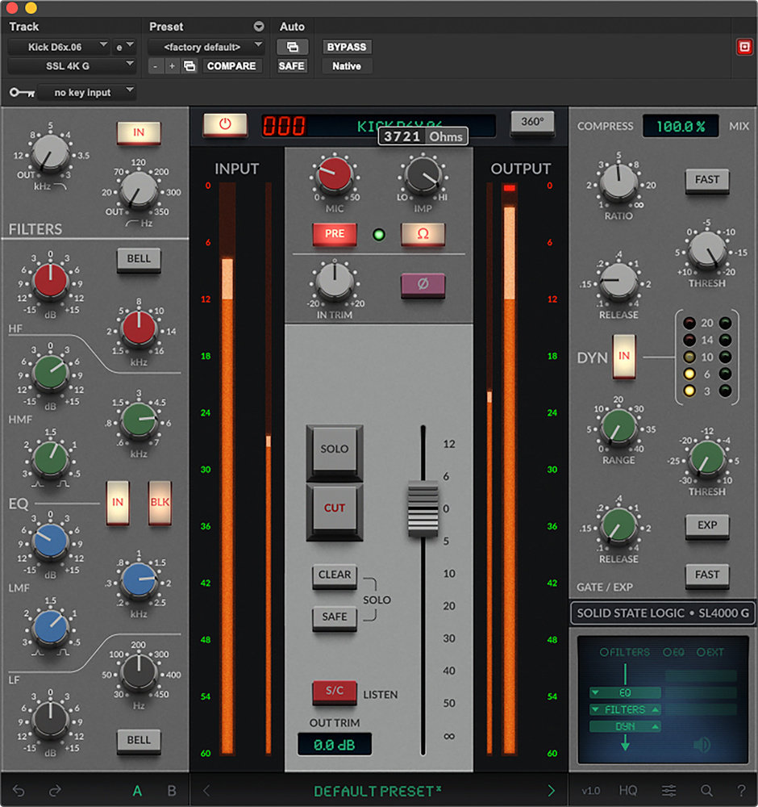Open the settings sliders icon
758x807 pixels.
(x=669, y=791)
